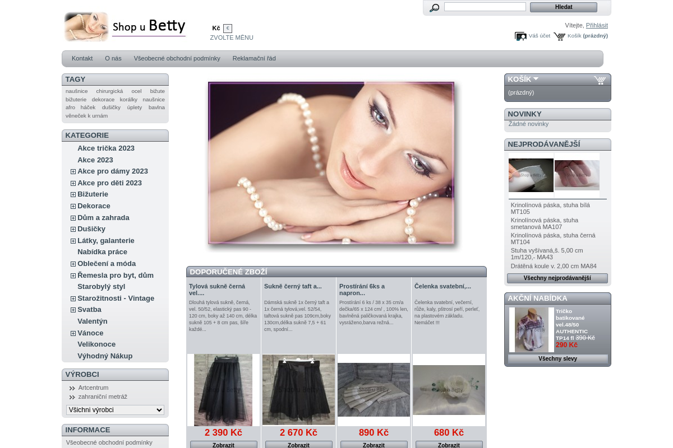The height and width of the screenshot is (448, 673).
Task: Open the Kontakt menu item
Action: tap(82, 58)
